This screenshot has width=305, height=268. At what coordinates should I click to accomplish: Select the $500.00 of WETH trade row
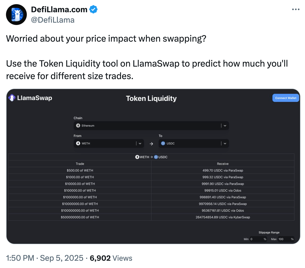pyautogui.click(x=80, y=170)
